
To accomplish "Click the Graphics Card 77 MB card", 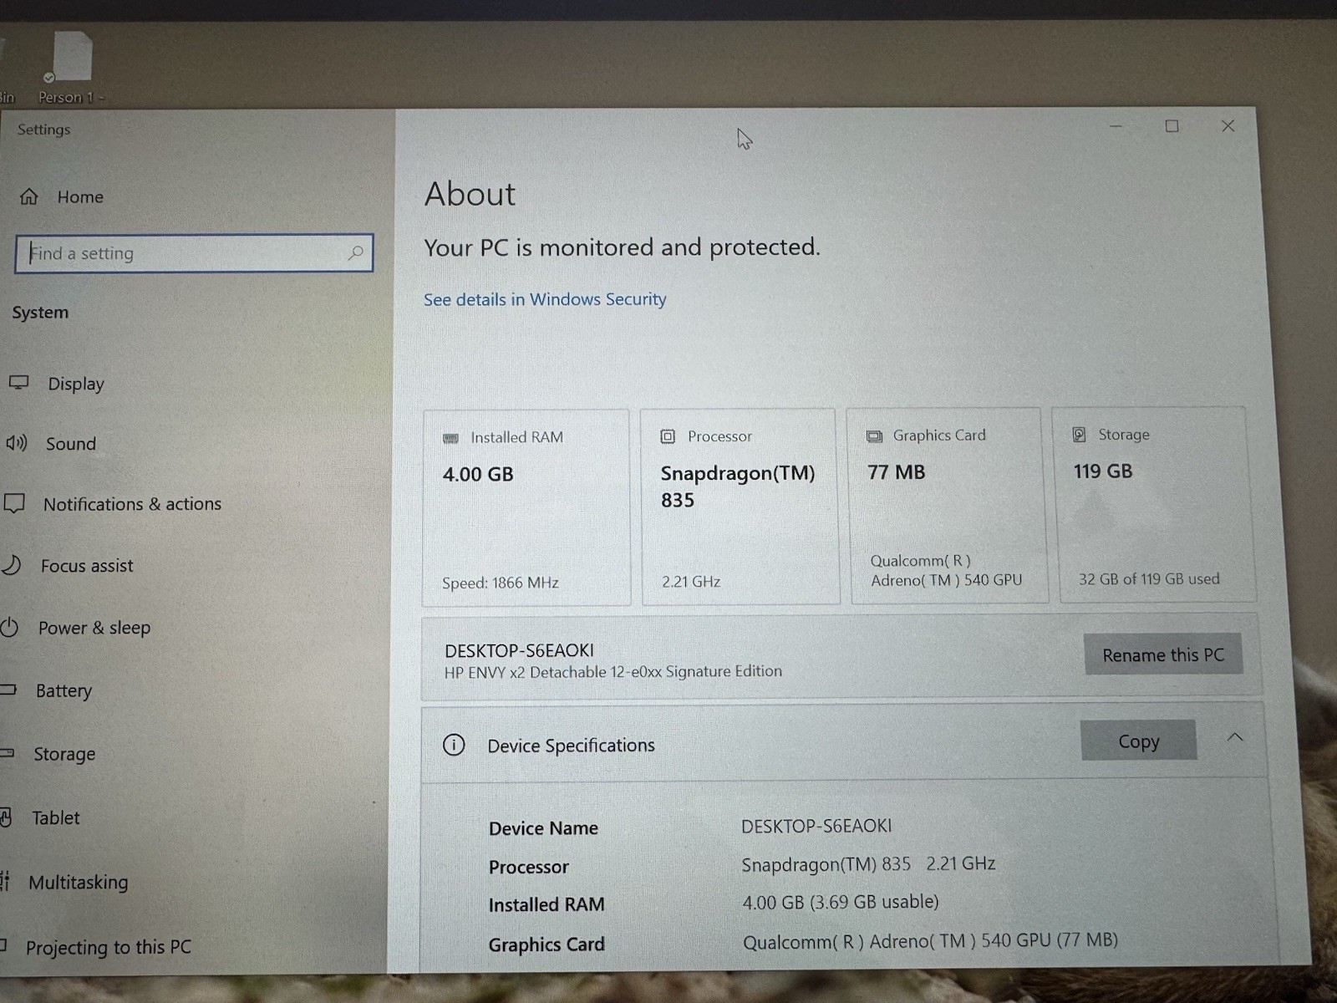I will coord(947,505).
